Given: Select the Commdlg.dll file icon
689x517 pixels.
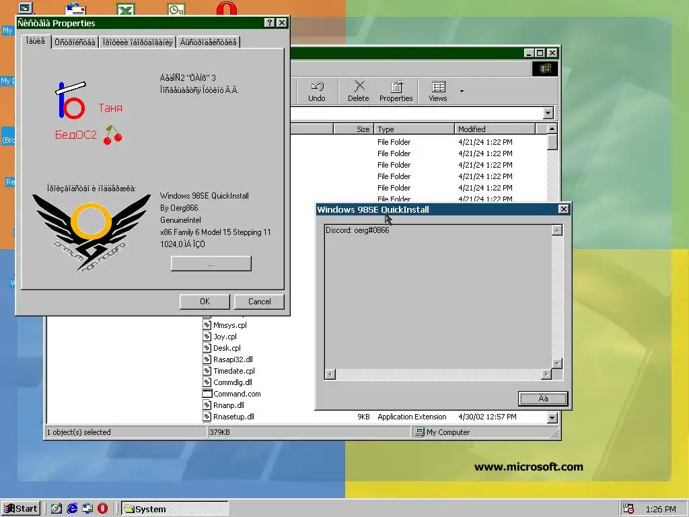Looking at the screenshot, I should (207, 382).
